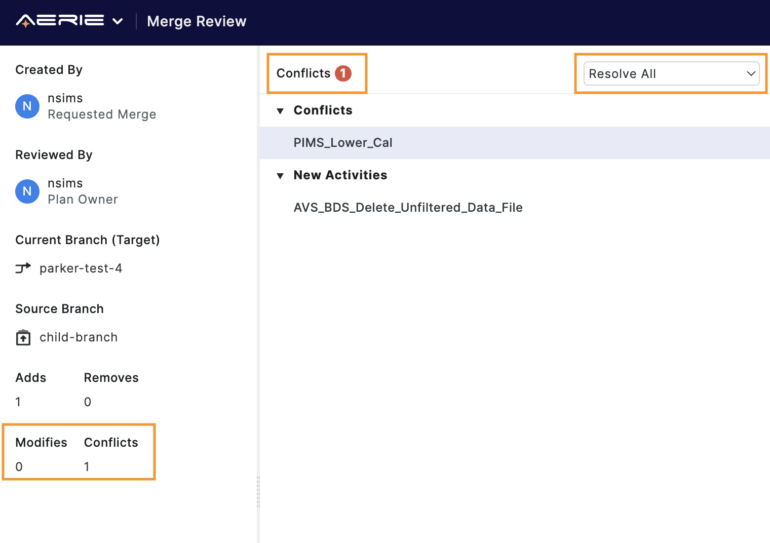
Task: Select the AVS_BDS_Delete_Unfiltered_Data_File activity
Action: click(408, 207)
